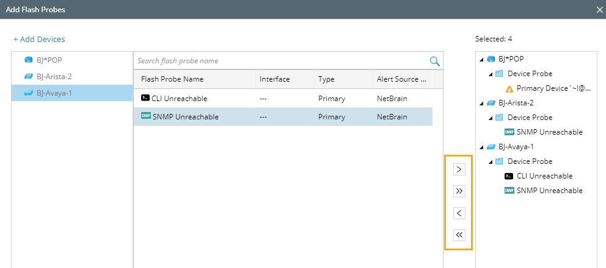
Task: Select BJ-Arista-2 in the device list
Action: (x=54, y=77)
